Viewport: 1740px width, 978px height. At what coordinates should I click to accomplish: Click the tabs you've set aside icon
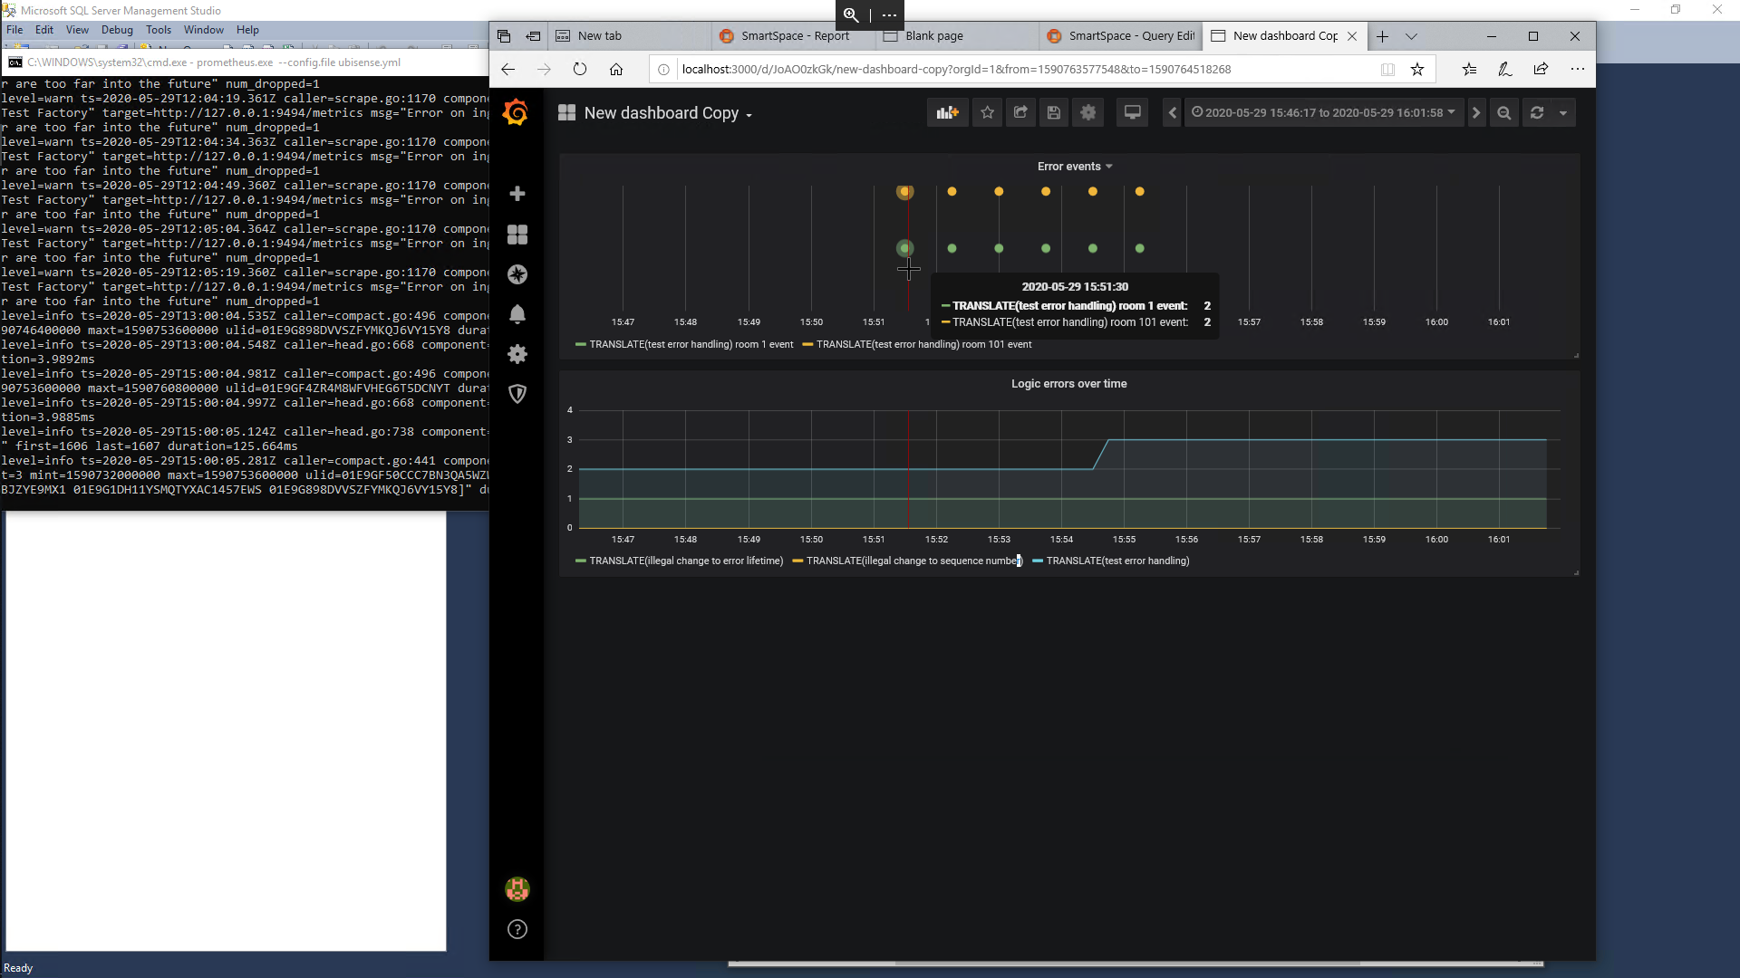[504, 36]
